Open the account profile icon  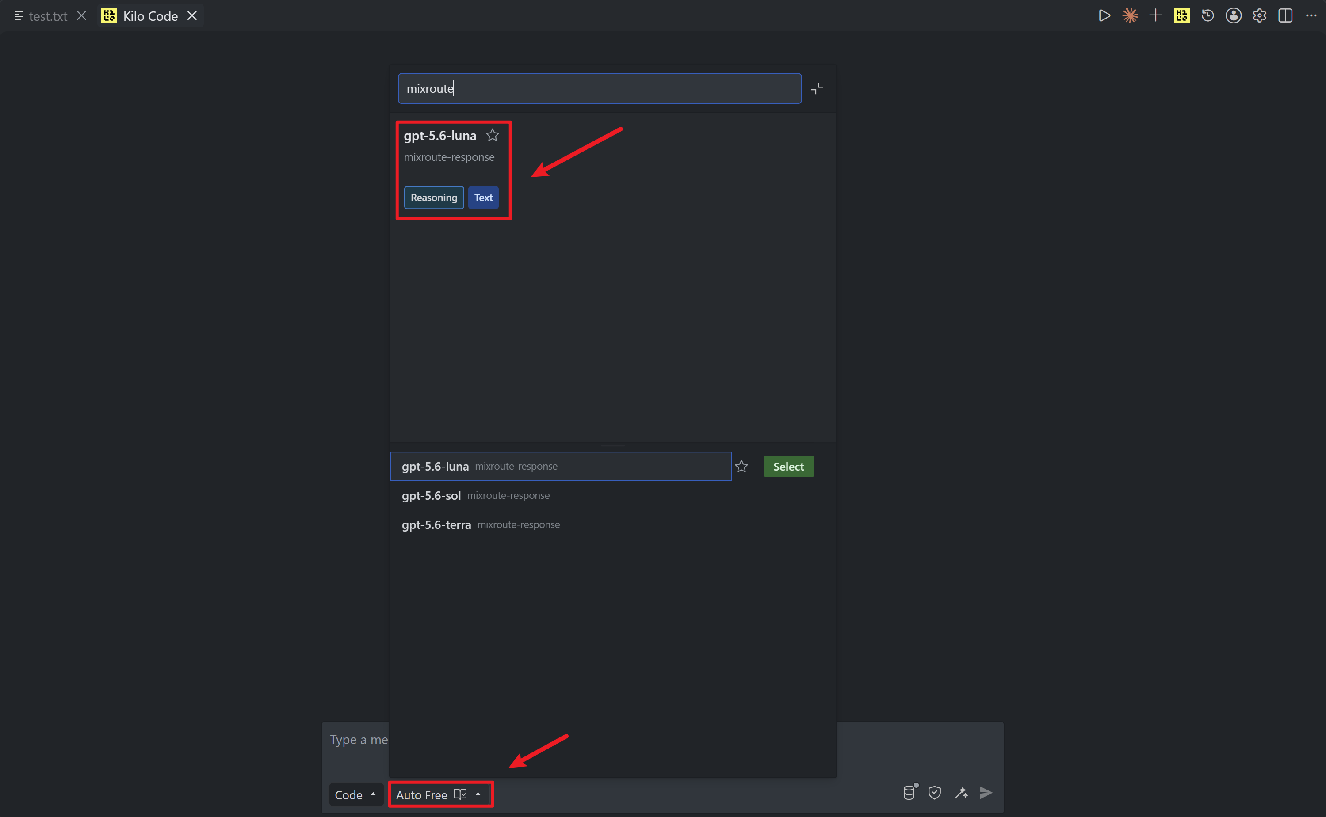point(1234,15)
